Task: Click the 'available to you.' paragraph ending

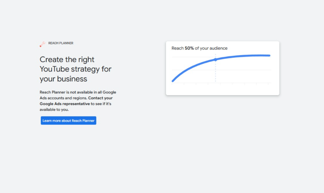Action: (x=54, y=110)
